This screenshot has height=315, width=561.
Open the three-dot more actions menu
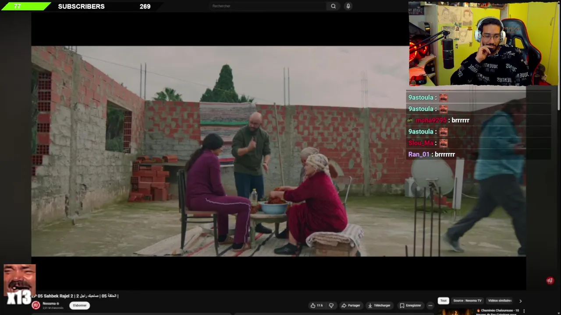[430, 305]
